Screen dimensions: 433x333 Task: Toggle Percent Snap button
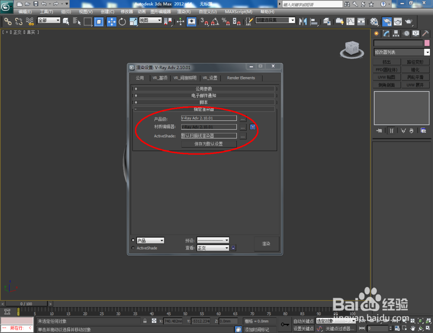tap(226, 21)
